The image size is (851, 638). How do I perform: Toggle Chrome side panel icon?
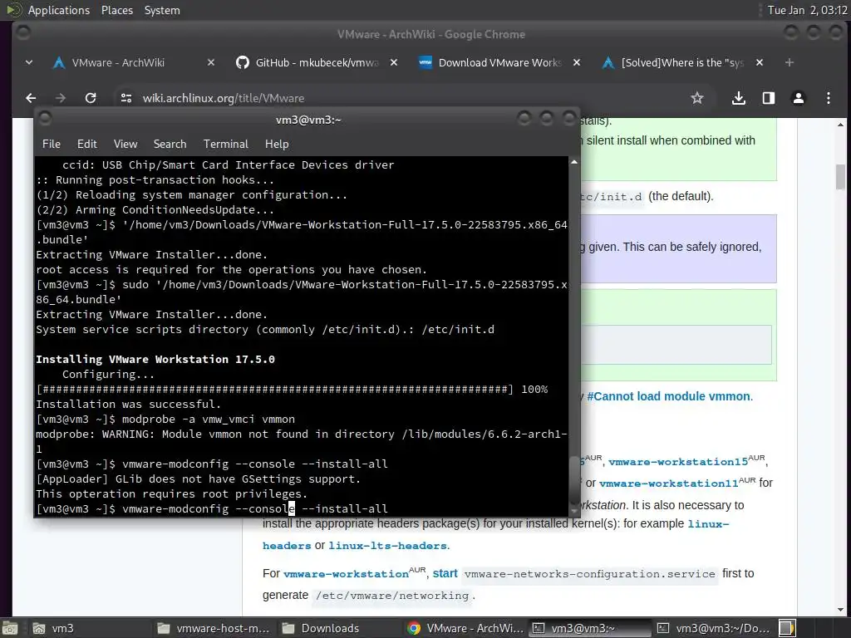[x=769, y=98]
